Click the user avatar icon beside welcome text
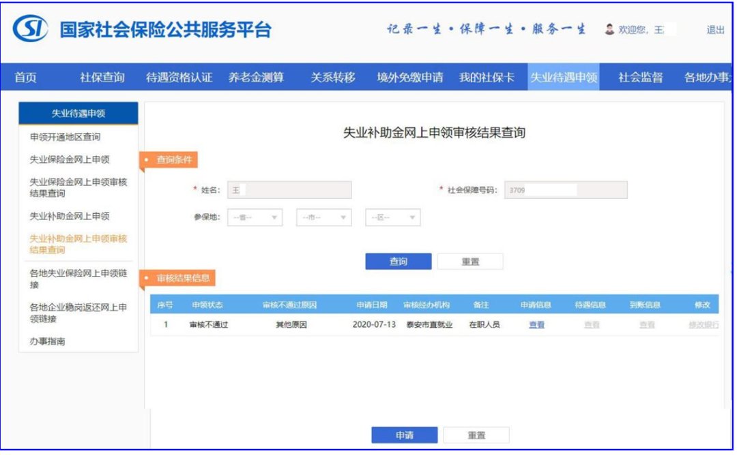This screenshot has height=455, width=737. [609, 30]
